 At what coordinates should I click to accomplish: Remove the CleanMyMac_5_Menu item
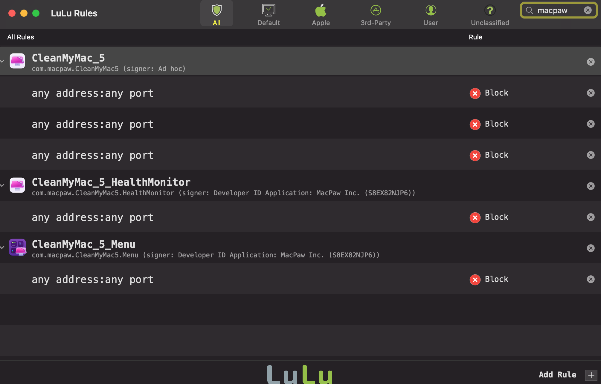pos(591,248)
